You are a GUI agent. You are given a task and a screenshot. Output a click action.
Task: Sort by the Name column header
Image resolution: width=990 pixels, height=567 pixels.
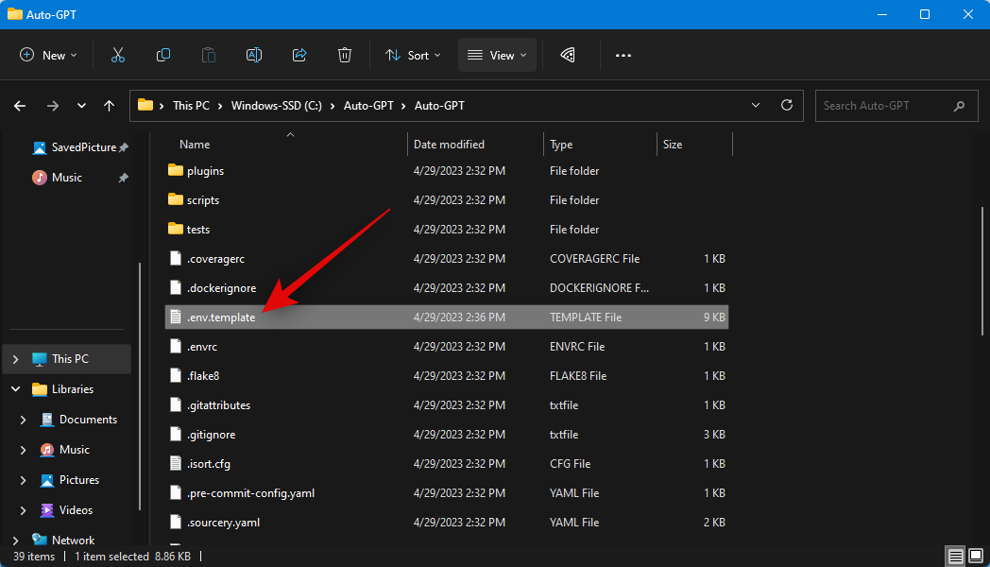tap(195, 144)
